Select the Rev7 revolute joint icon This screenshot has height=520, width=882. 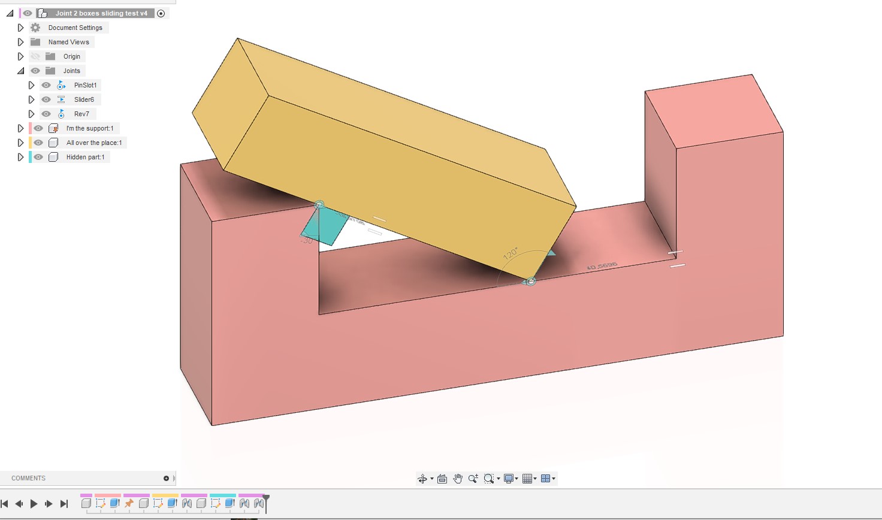coord(61,114)
